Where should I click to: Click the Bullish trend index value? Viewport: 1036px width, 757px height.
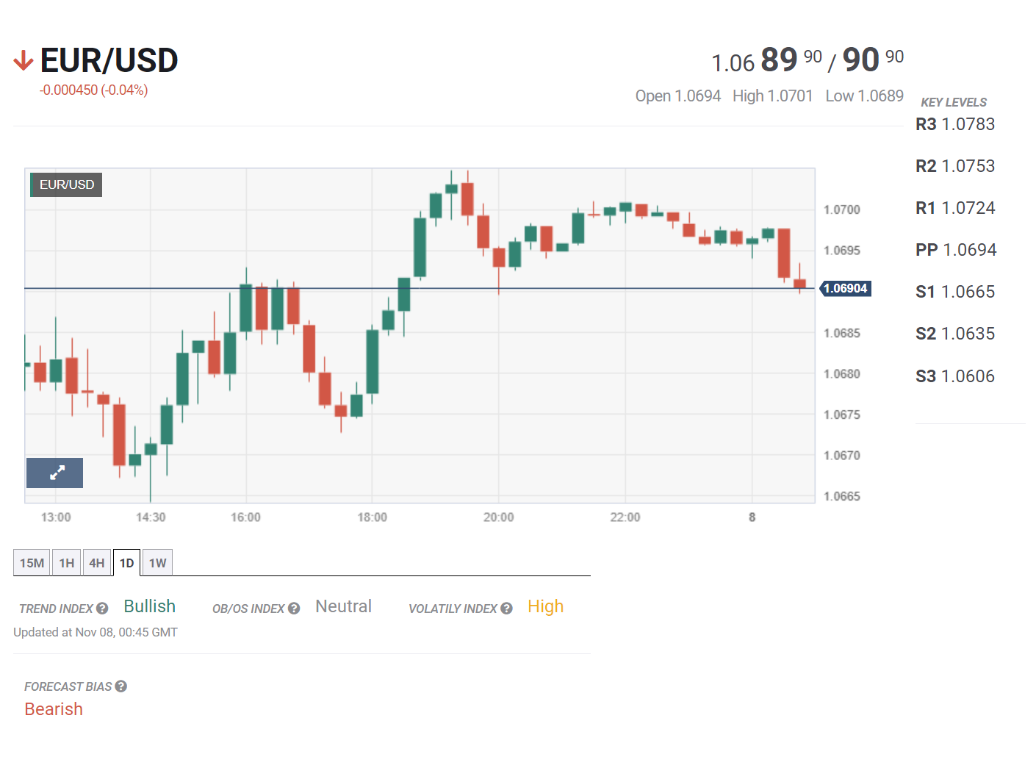pyautogui.click(x=150, y=606)
